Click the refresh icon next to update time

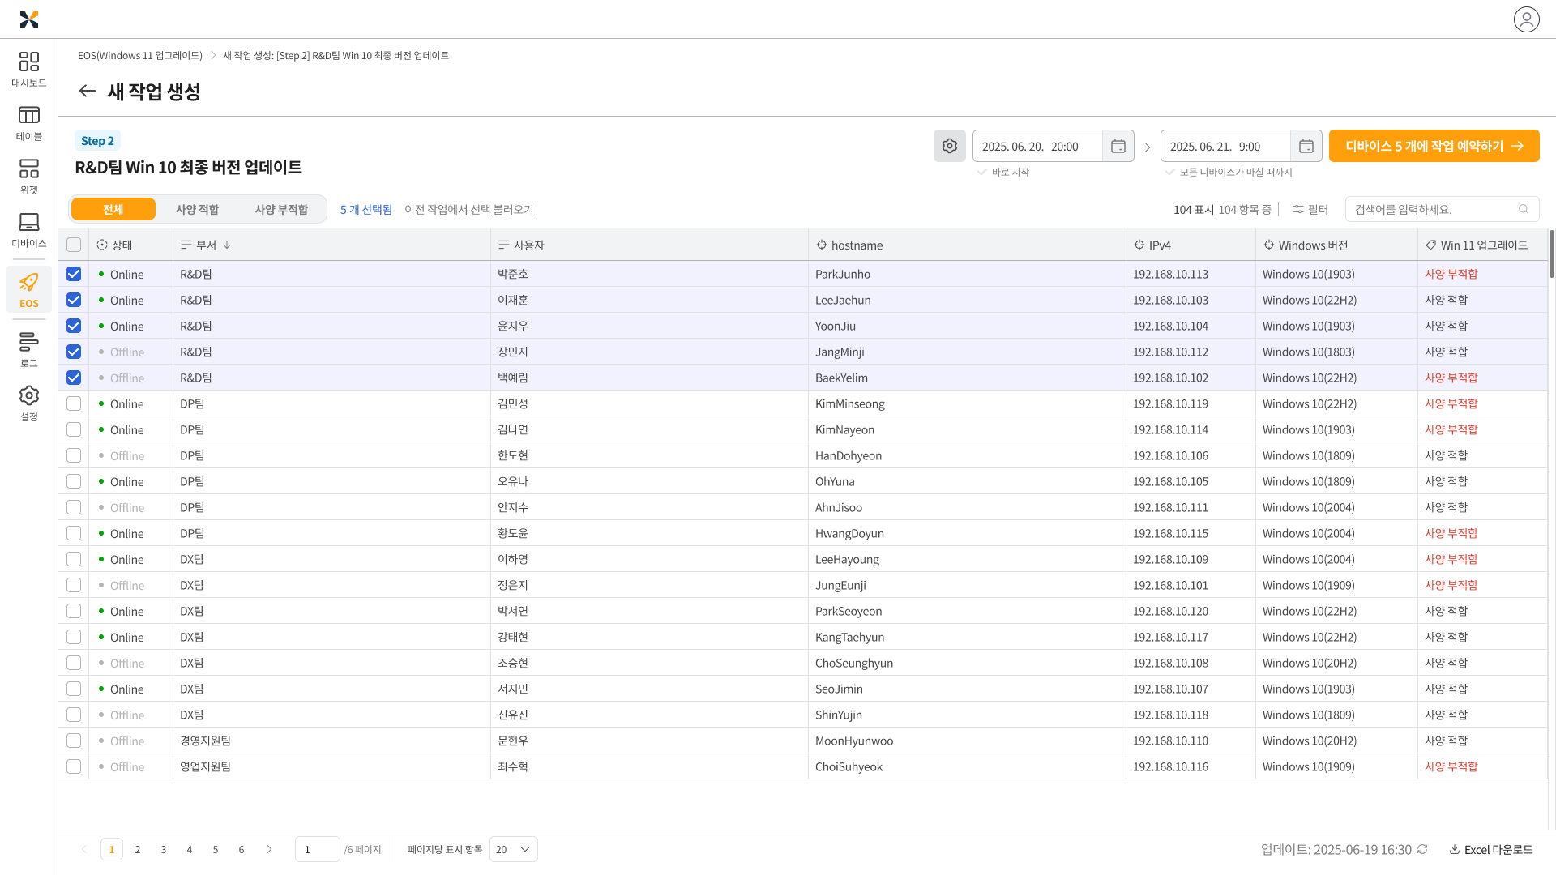(x=1422, y=849)
